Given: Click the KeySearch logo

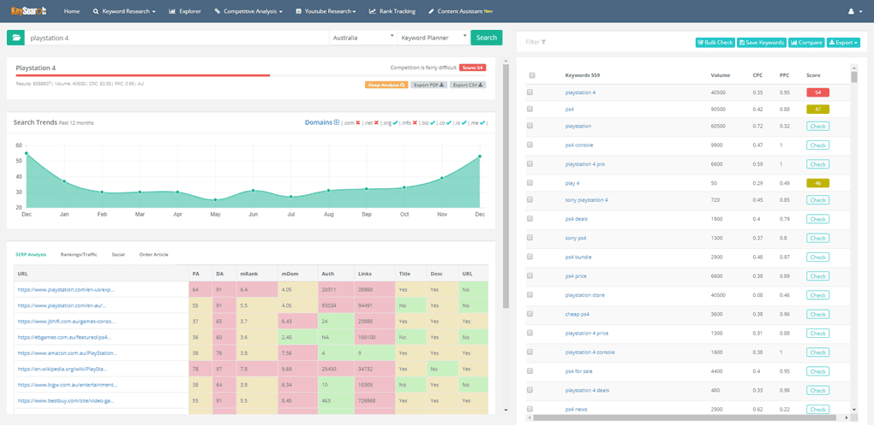Looking at the screenshot, I should pos(27,11).
